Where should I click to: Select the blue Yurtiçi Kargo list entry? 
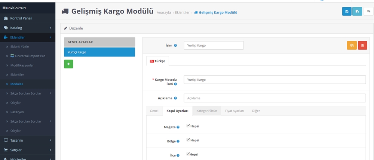99,52
